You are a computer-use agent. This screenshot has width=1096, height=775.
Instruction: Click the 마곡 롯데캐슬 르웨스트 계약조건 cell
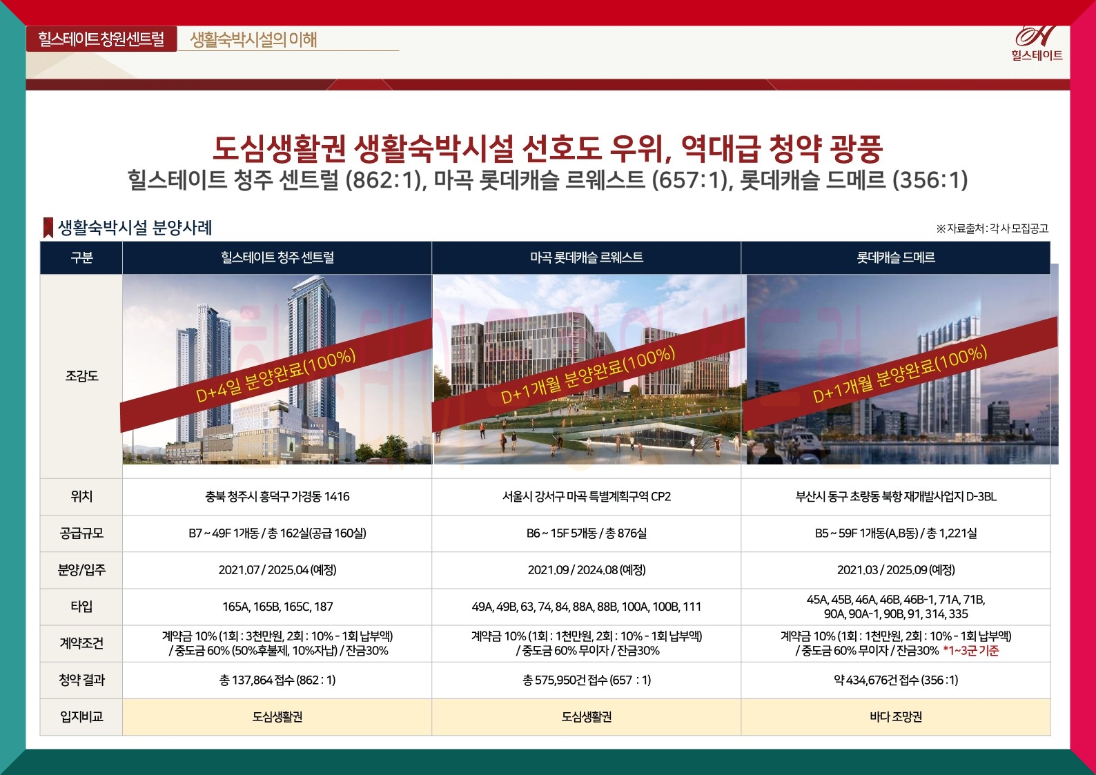click(x=587, y=643)
